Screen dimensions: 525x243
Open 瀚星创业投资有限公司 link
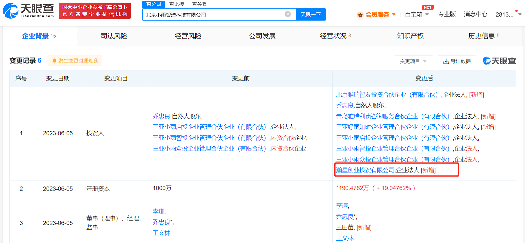pyautogui.click(x=365, y=170)
